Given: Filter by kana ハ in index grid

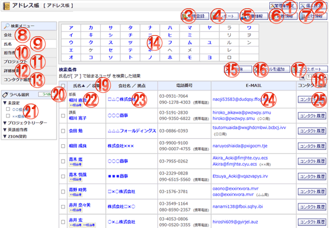Looking at the screenshot, I should (x=170, y=28).
